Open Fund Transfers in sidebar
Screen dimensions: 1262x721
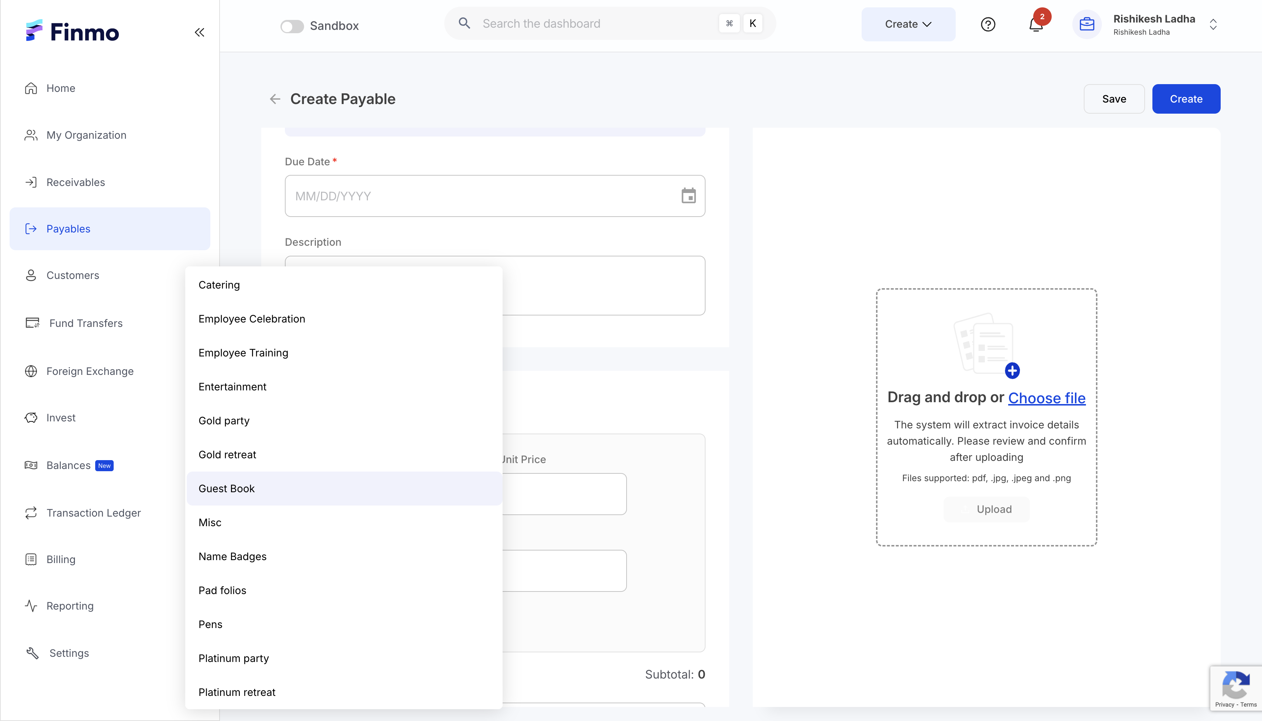click(x=86, y=323)
